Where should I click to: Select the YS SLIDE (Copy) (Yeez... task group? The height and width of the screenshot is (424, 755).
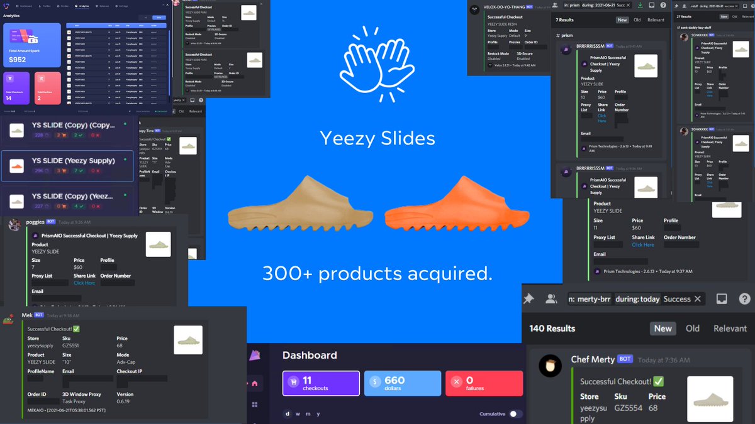[x=67, y=201]
